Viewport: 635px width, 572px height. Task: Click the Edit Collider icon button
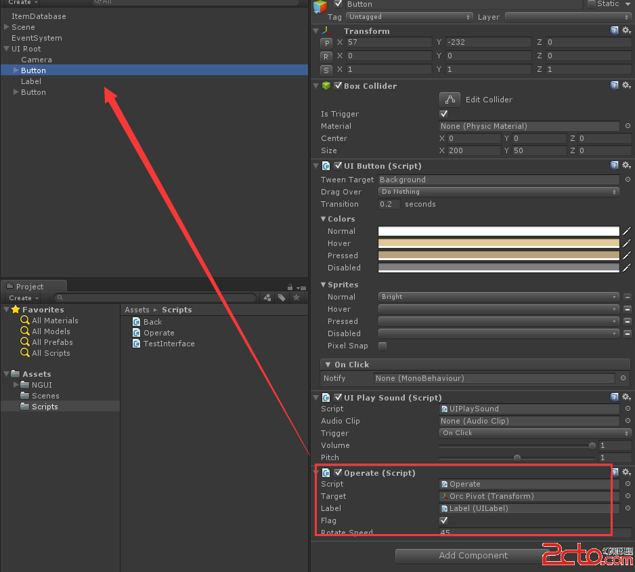click(450, 100)
